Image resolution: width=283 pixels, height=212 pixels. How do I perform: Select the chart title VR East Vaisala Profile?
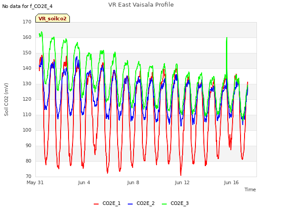141,5
